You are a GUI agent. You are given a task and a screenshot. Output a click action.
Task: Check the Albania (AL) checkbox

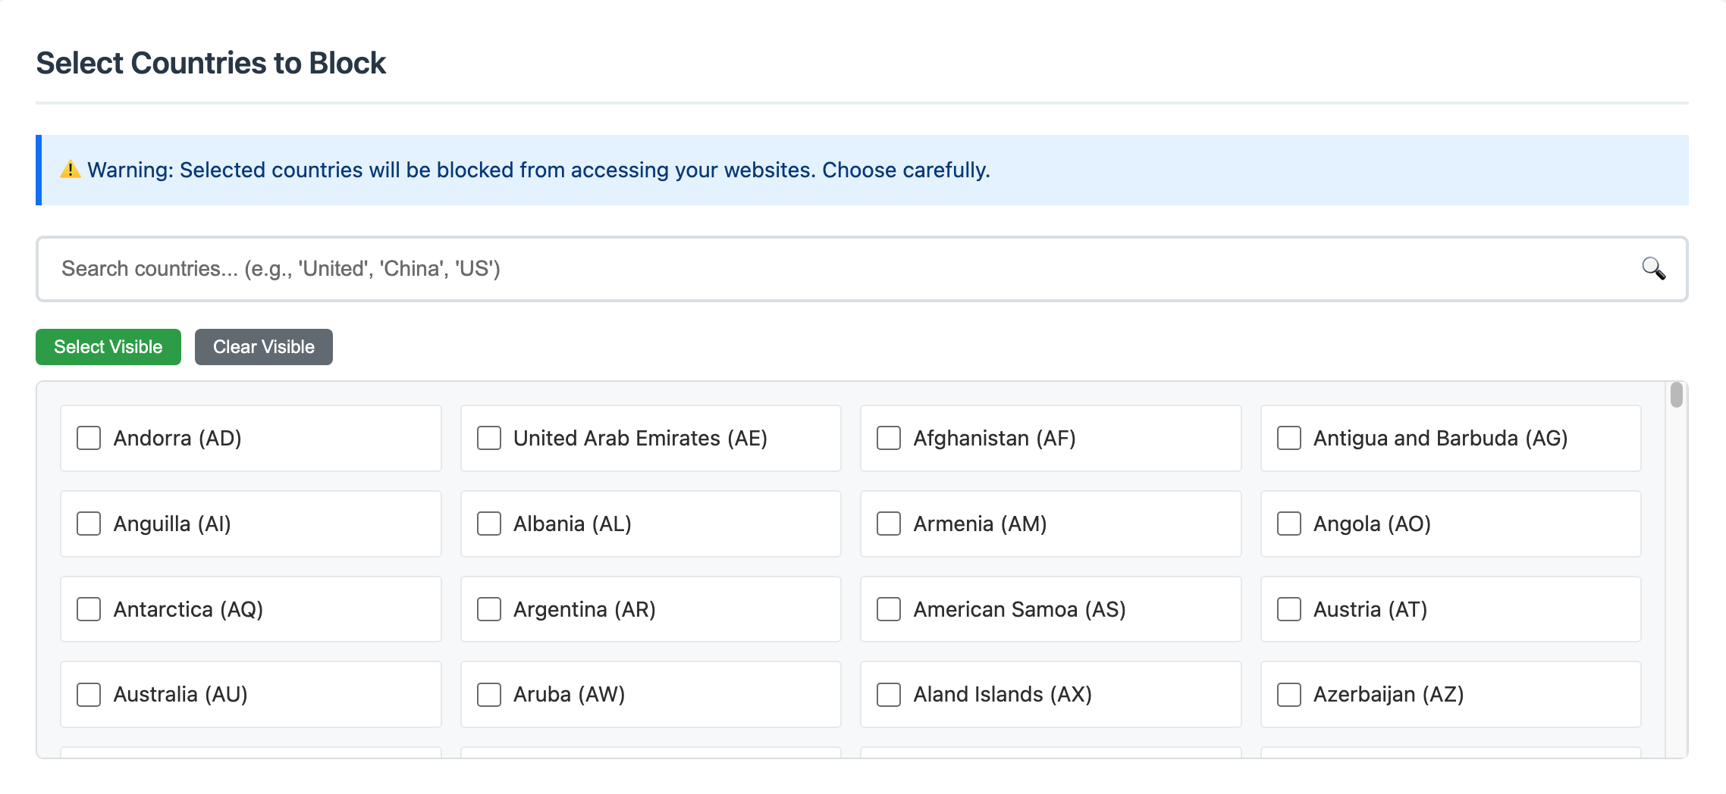click(x=489, y=524)
